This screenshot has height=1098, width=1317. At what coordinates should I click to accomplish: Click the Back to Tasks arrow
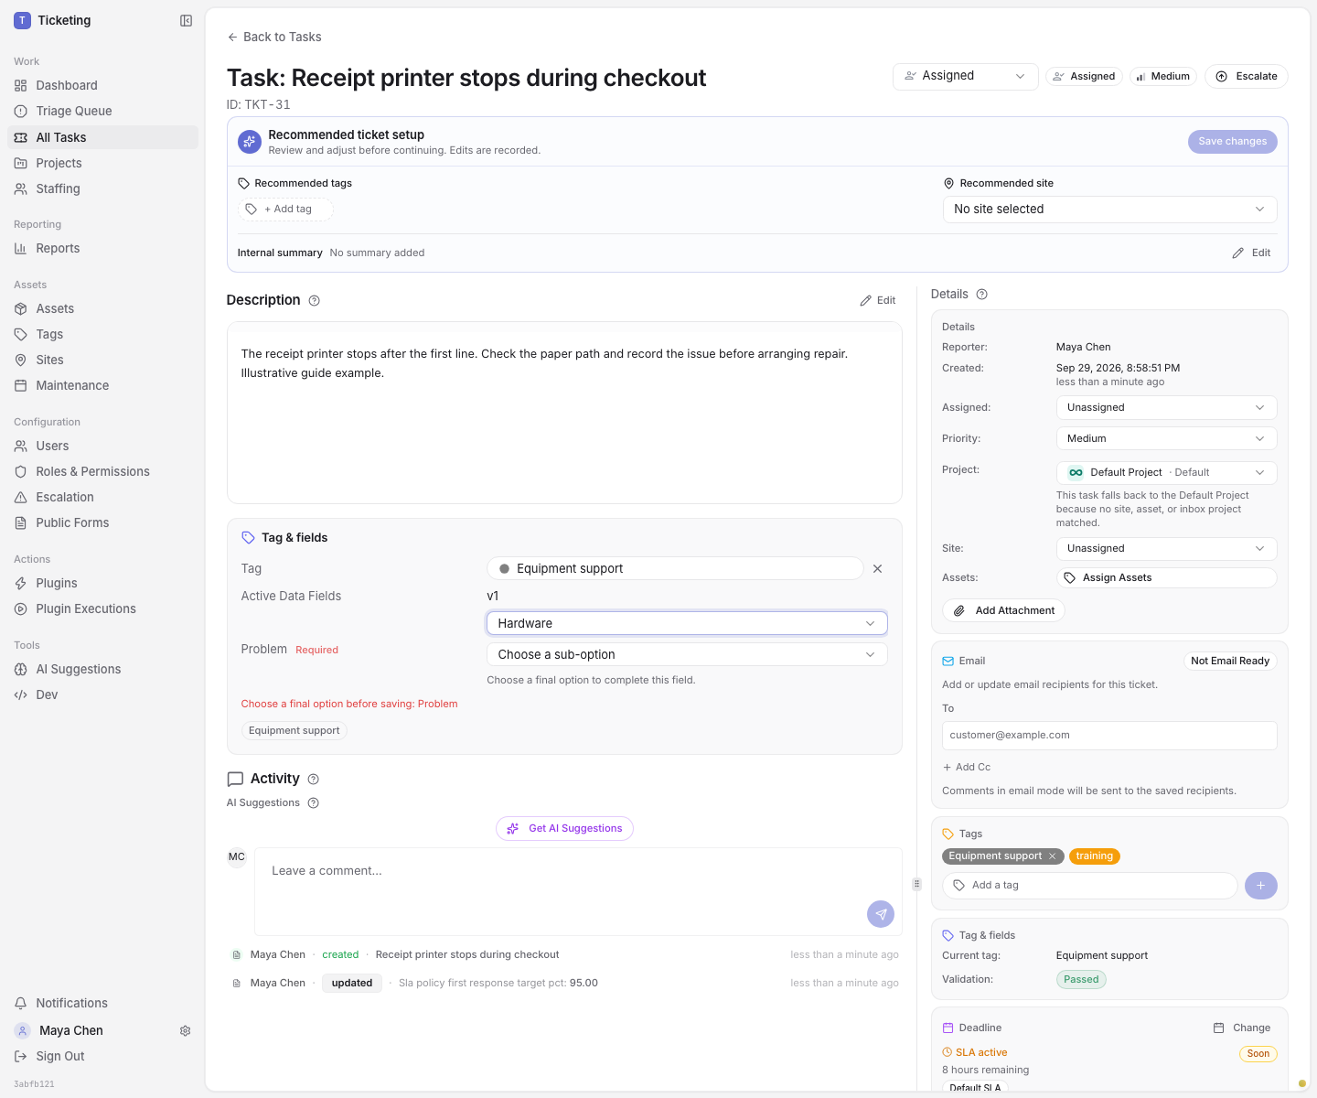[x=232, y=37]
